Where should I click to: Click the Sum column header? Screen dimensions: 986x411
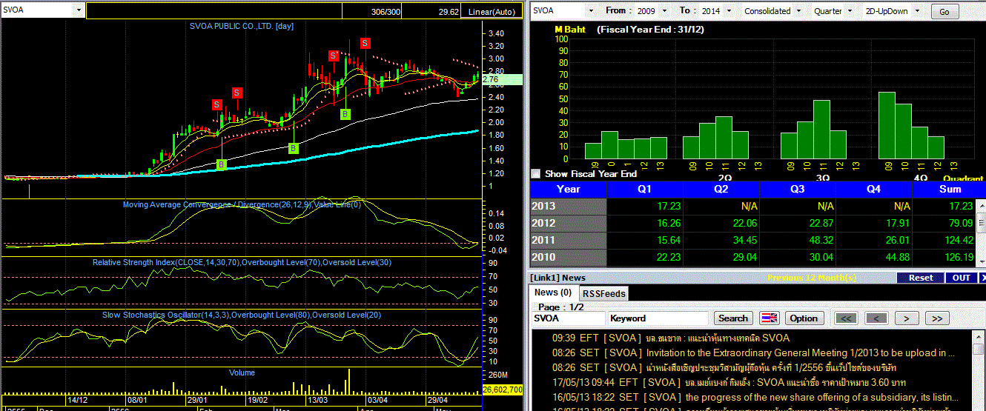pyautogui.click(x=950, y=189)
